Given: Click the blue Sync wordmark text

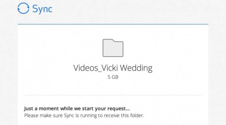Looking at the screenshot, I should pyautogui.click(x=42, y=9).
